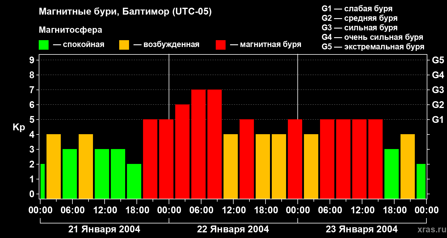
Task: Click the red bar covering 12:00, 23 Января
Action: pos(359,159)
